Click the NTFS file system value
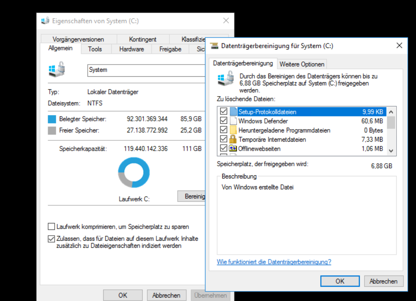The image size is (416, 301). [x=95, y=103]
